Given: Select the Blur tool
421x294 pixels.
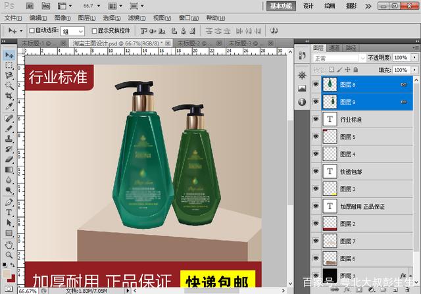Looking at the screenshot, I should click(9, 180).
